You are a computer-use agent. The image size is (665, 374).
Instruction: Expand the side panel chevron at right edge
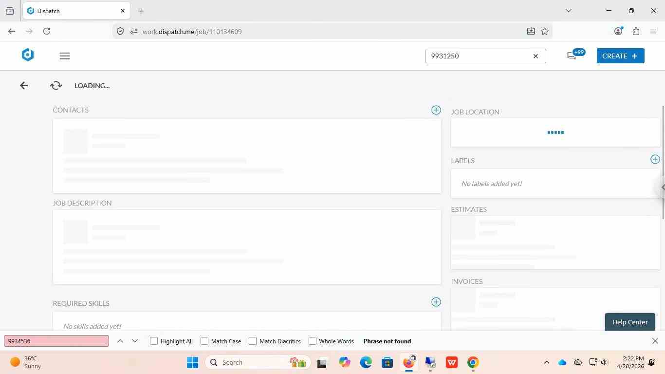[662, 187]
